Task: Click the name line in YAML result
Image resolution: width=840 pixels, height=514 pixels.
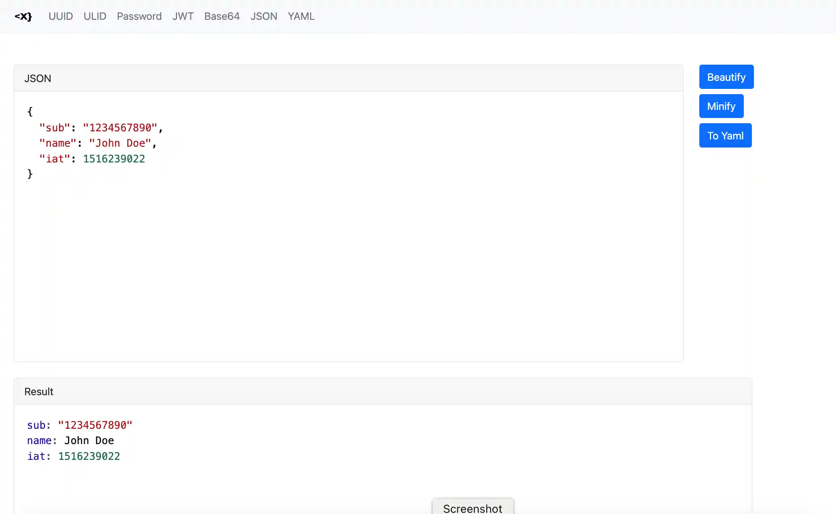Action: (x=70, y=440)
